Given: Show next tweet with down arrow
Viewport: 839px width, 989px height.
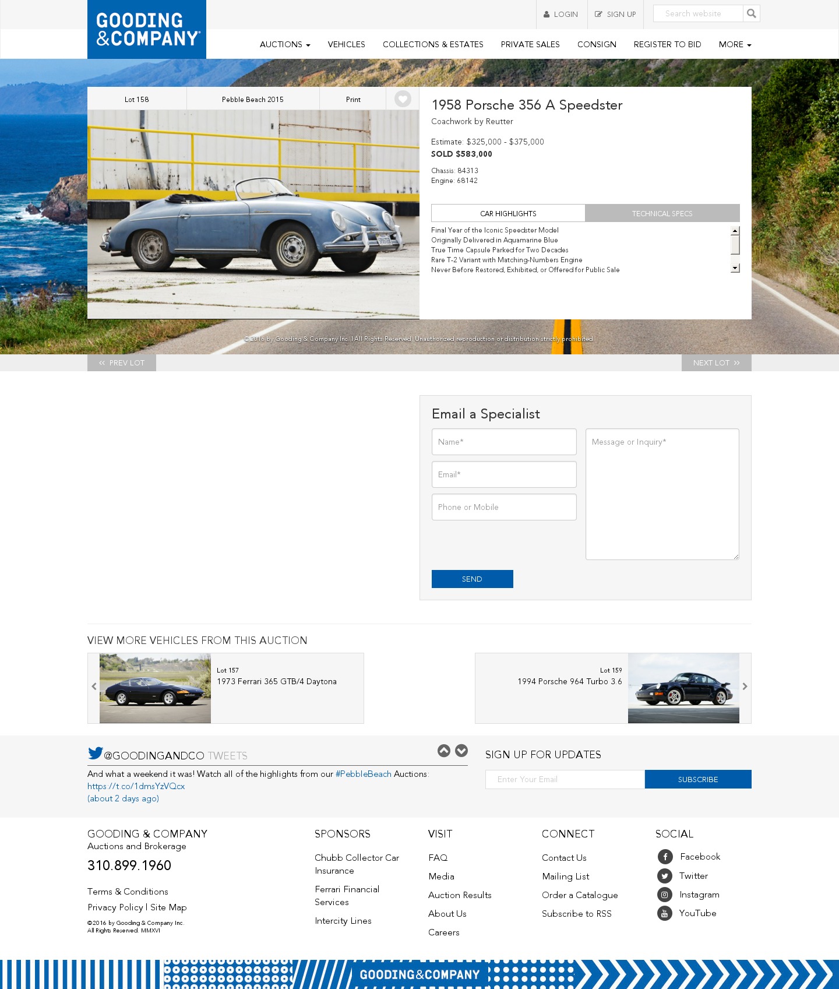Looking at the screenshot, I should 461,751.
